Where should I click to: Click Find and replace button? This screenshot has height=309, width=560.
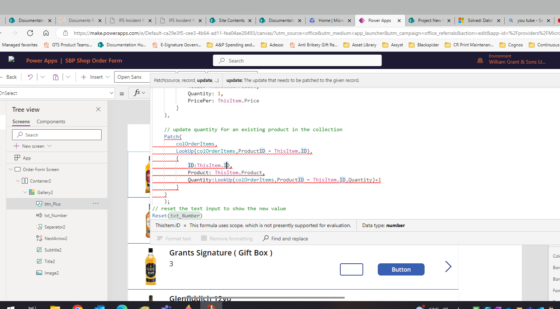[285, 239]
